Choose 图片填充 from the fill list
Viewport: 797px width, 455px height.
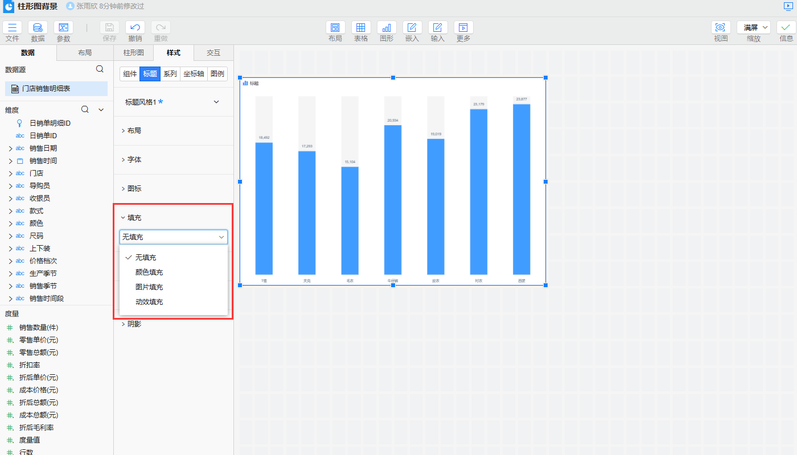pyautogui.click(x=149, y=287)
